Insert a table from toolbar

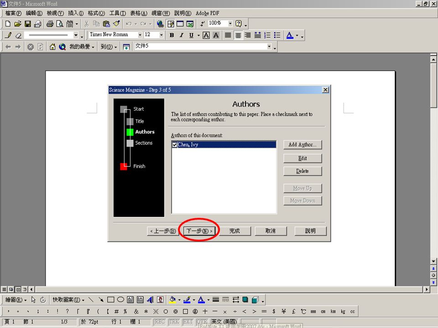(x=180, y=24)
